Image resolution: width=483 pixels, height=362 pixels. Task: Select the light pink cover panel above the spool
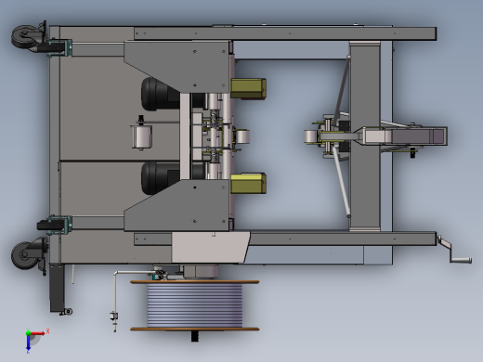pos(210,248)
